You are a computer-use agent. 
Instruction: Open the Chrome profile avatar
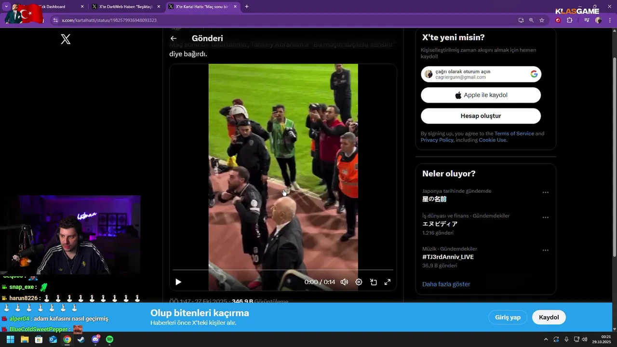(x=598, y=20)
